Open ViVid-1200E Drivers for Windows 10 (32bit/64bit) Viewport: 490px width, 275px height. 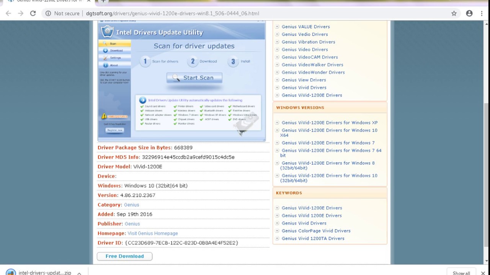pos(329,178)
